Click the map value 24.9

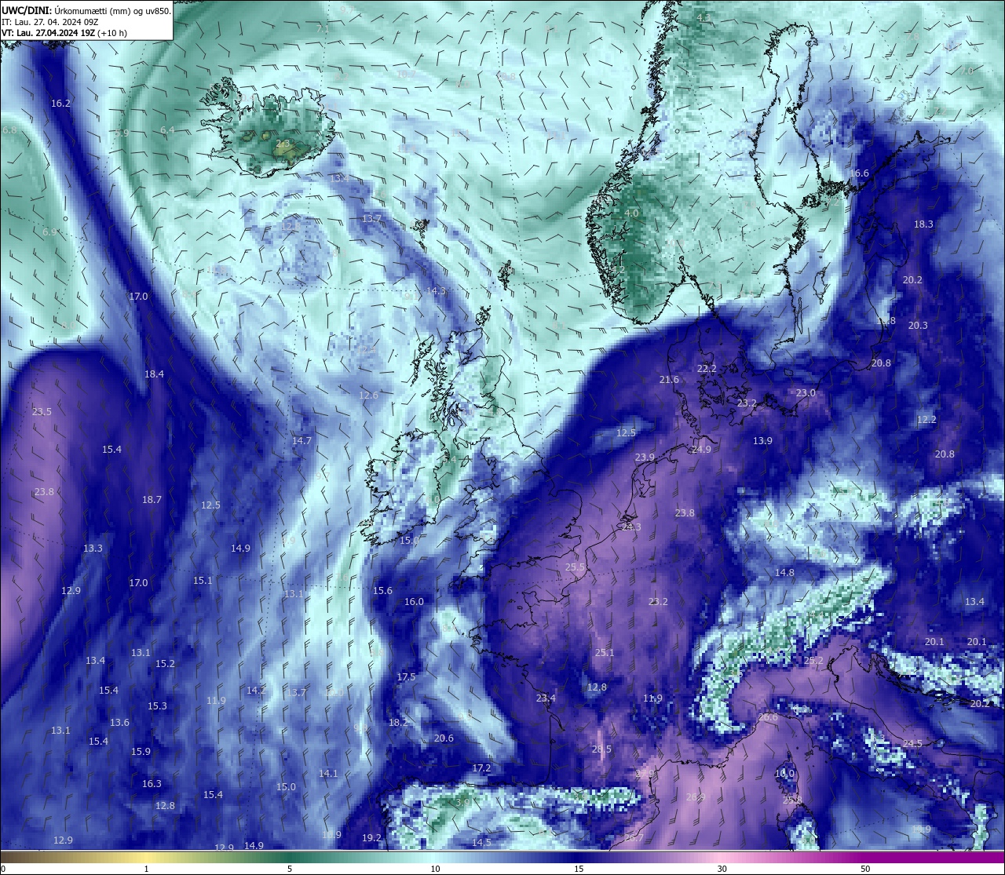click(x=701, y=450)
